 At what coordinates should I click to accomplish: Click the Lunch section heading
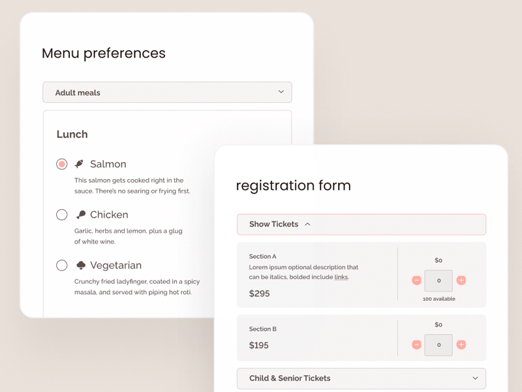click(72, 134)
